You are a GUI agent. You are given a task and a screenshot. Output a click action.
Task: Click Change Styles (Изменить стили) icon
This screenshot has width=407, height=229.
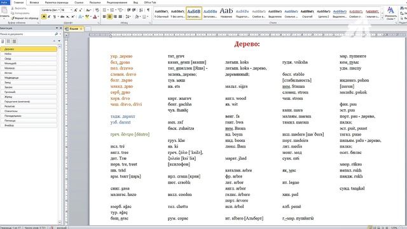(x=390, y=13)
